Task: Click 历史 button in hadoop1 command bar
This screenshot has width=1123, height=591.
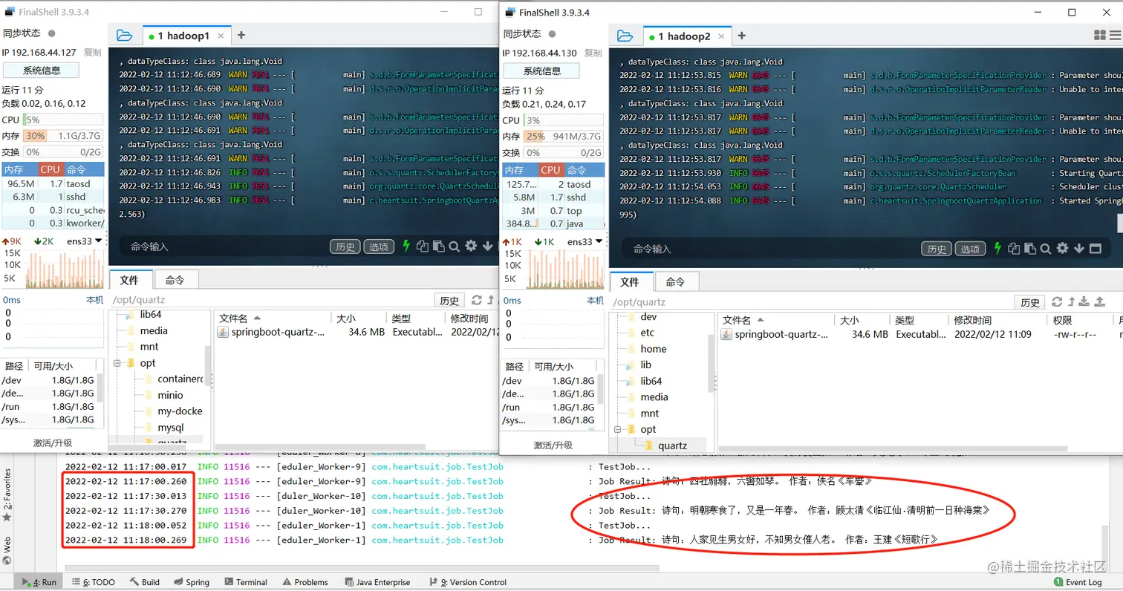Action: pos(345,247)
